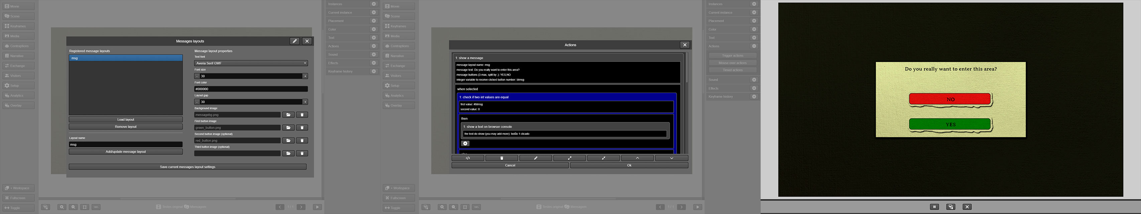
Task: Select Timed actions in the Actions panel
Action: 732,70
